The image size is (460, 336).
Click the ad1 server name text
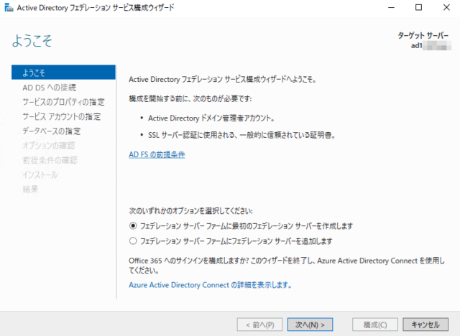(x=417, y=45)
